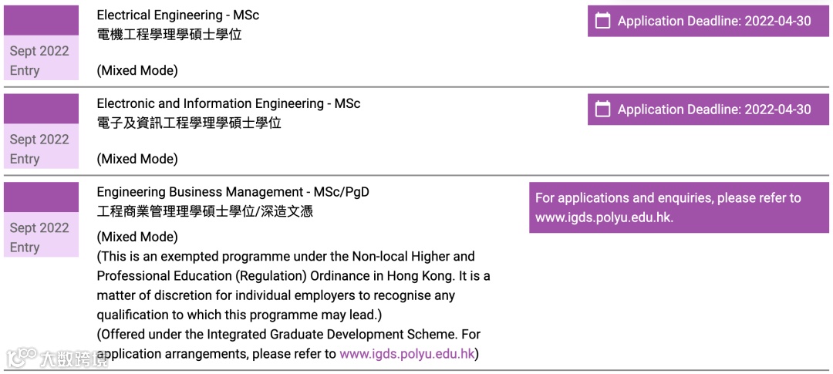Click Electronic Engineering Application Deadline 2022-04-30 button
The height and width of the screenshot is (374, 833).
click(708, 110)
